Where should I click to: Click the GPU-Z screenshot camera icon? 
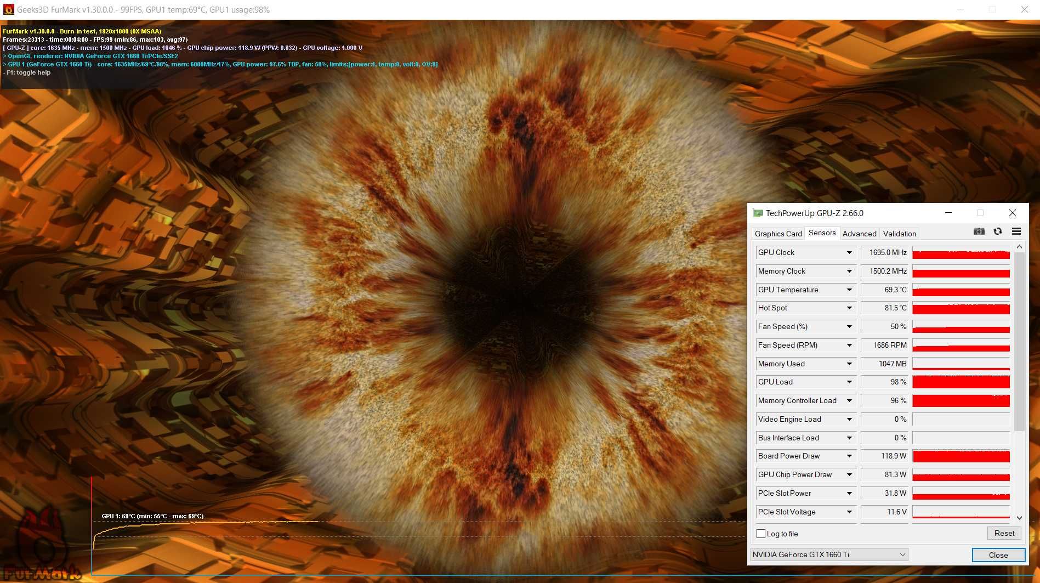tap(979, 231)
